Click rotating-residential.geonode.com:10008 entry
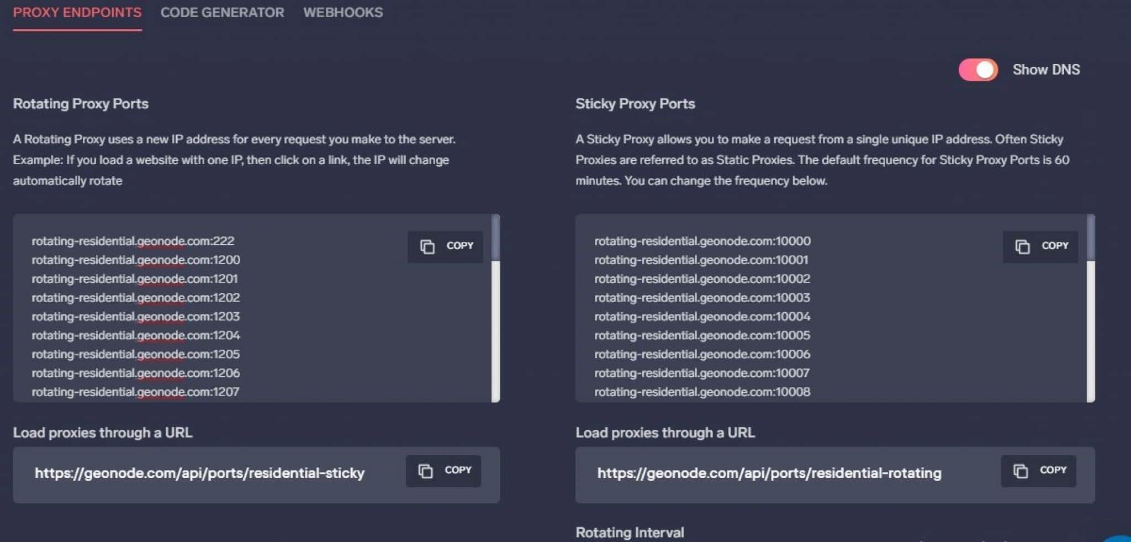This screenshot has height=542, width=1131. [x=702, y=392]
